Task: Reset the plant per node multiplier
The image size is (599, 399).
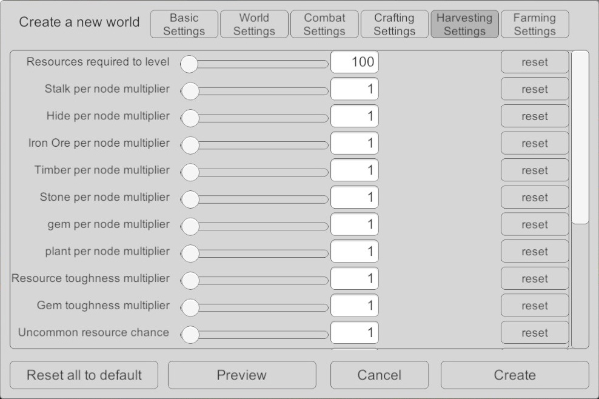Action: pyautogui.click(x=535, y=252)
